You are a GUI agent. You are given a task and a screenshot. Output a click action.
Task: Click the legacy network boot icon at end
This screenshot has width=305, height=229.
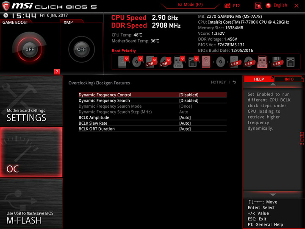tap(291, 62)
